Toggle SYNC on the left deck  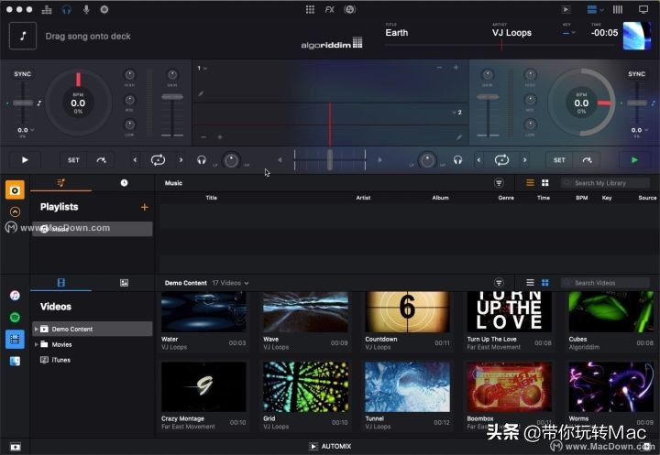[23, 74]
